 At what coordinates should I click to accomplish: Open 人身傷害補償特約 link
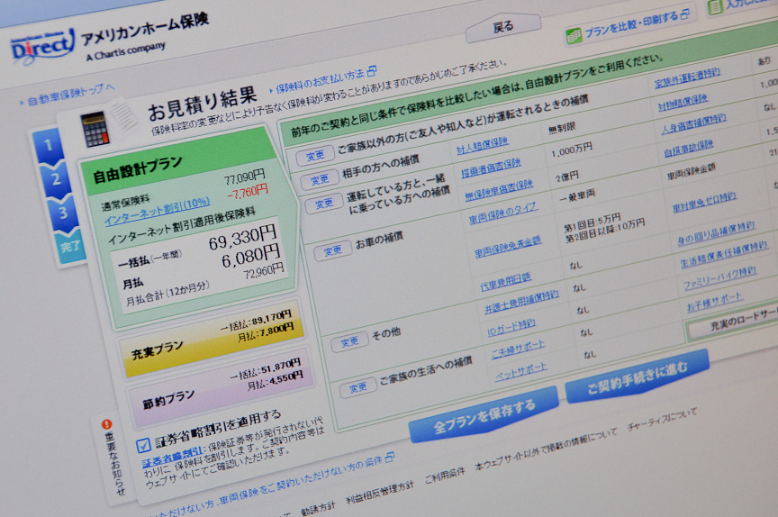tap(693, 124)
